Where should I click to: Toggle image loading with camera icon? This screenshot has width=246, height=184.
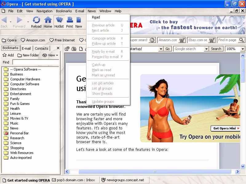[74, 49]
